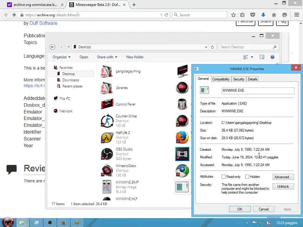Expand the address bar history dropdown

[206, 47]
